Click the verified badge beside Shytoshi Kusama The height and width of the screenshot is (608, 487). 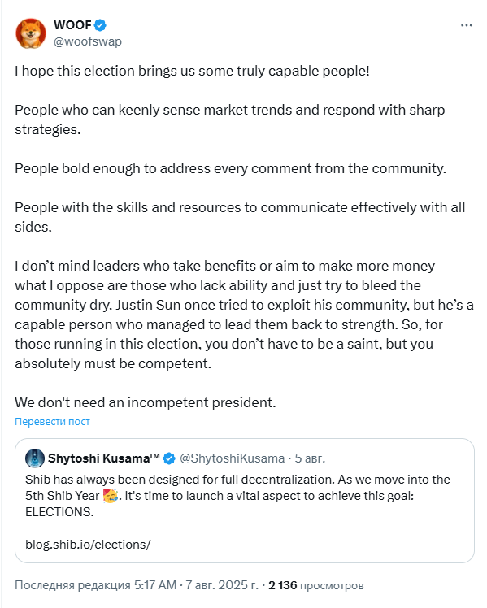(x=169, y=458)
